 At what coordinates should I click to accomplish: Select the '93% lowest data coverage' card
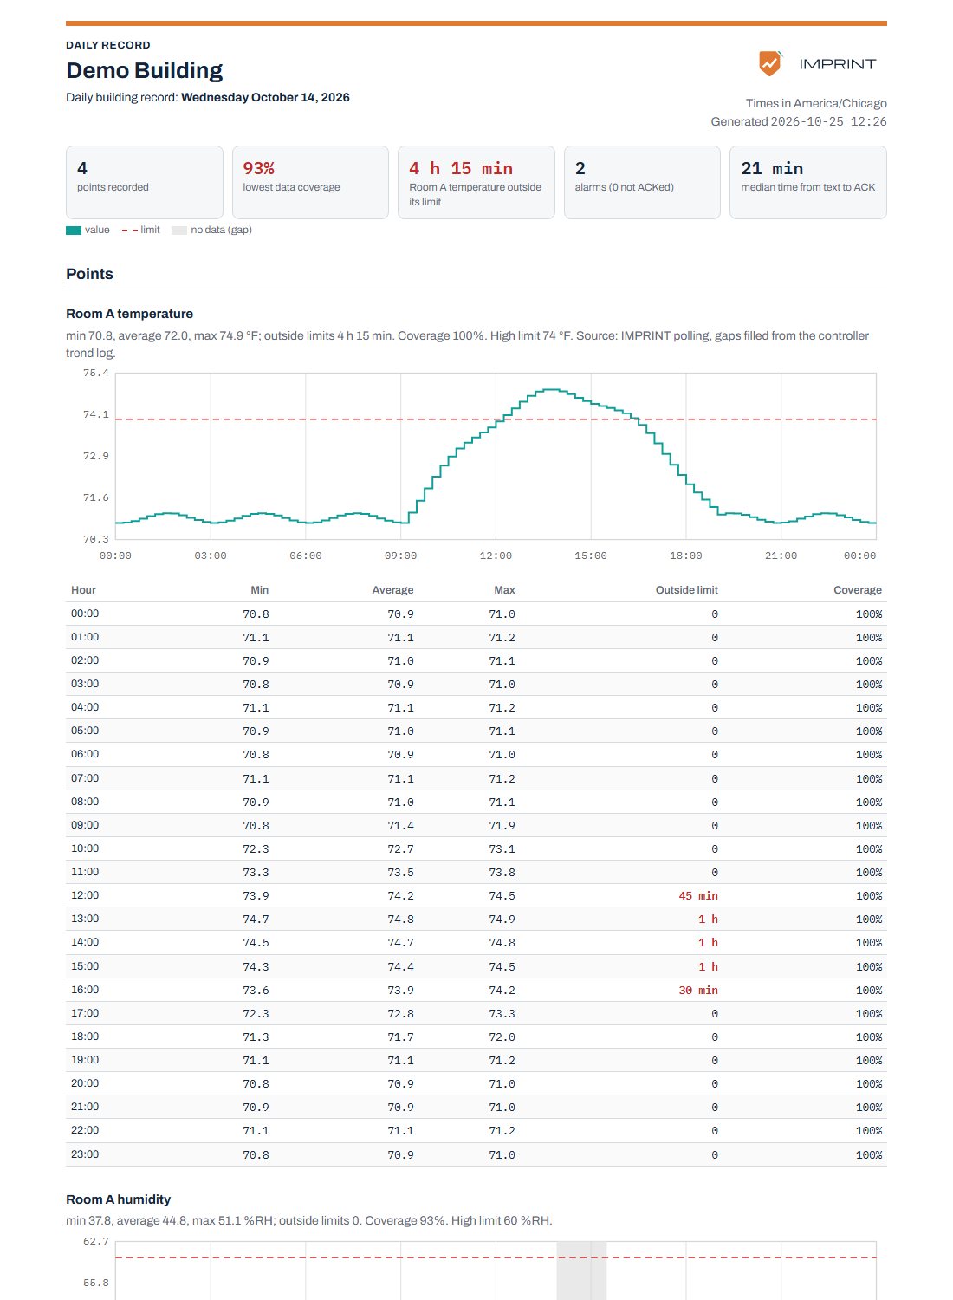pos(310,182)
